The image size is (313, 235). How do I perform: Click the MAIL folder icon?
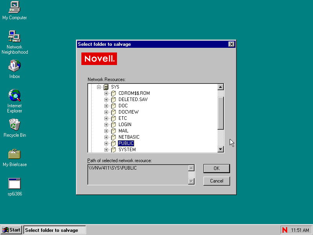[113, 131]
